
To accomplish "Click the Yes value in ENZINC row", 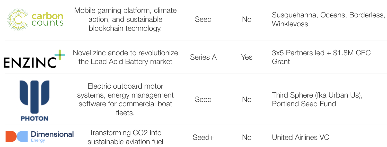I will pyautogui.click(x=247, y=57).
